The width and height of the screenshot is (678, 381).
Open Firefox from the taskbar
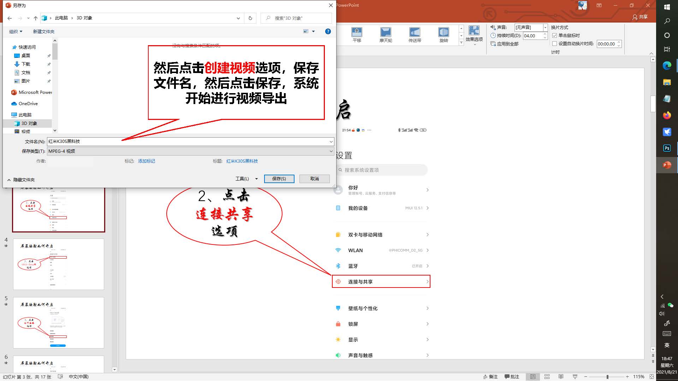coord(667,115)
